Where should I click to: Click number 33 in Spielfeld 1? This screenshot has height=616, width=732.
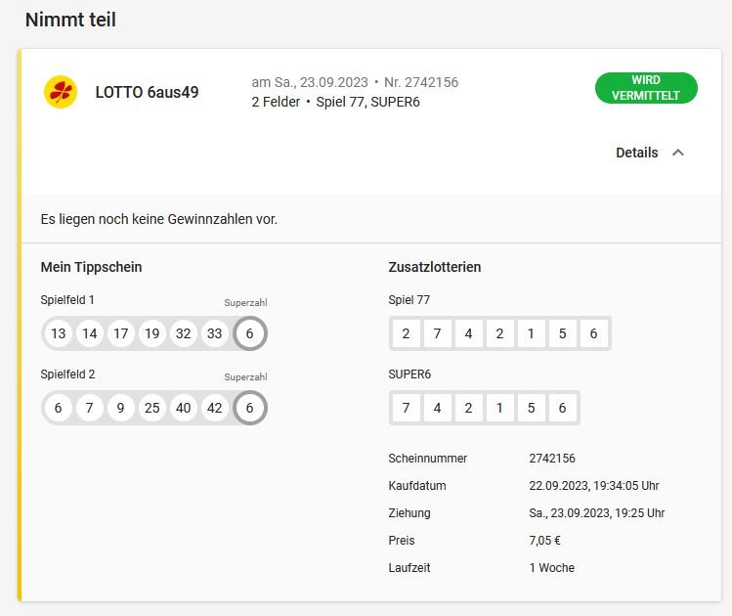pyautogui.click(x=215, y=333)
